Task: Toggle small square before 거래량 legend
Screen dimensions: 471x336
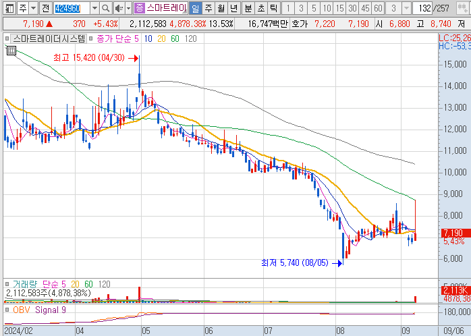Action: (x=7, y=284)
